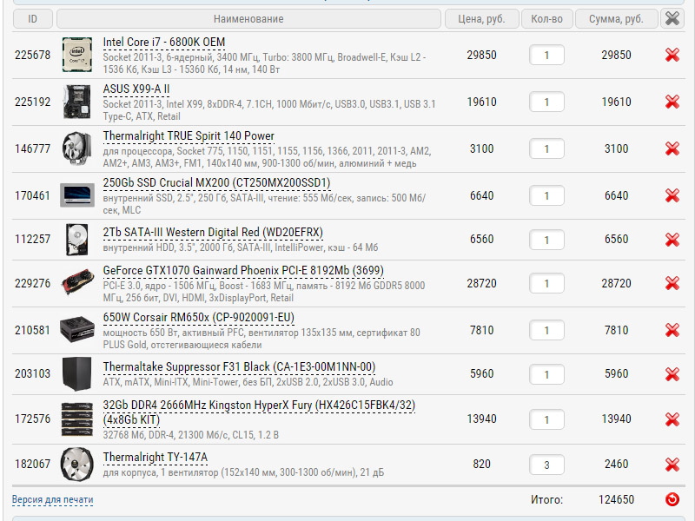Remove ASUS X99-A II with red X
Image resolution: width=695 pixels, height=521 pixels.
coord(672,102)
